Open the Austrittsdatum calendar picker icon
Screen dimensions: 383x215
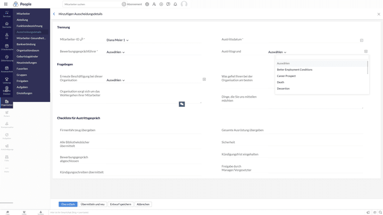point(361,40)
